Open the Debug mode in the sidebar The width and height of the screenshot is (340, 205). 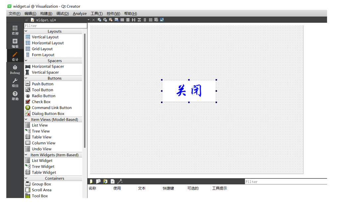click(x=15, y=69)
